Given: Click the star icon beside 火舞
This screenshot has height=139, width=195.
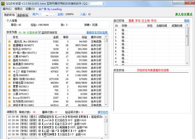Looking at the screenshot, I should point(10,56).
